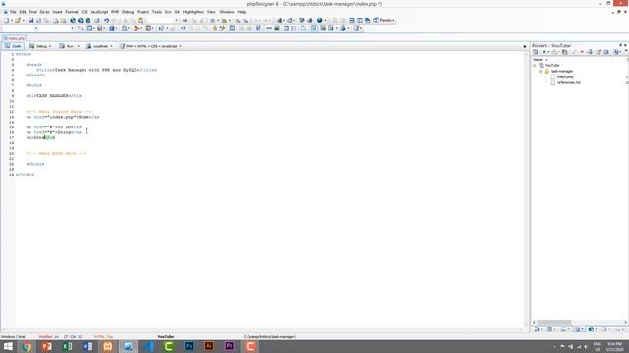Open Illustrator from the taskbar
The height and width of the screenshot is (353, 629).
pyautogui.click(x=209, y=346)
